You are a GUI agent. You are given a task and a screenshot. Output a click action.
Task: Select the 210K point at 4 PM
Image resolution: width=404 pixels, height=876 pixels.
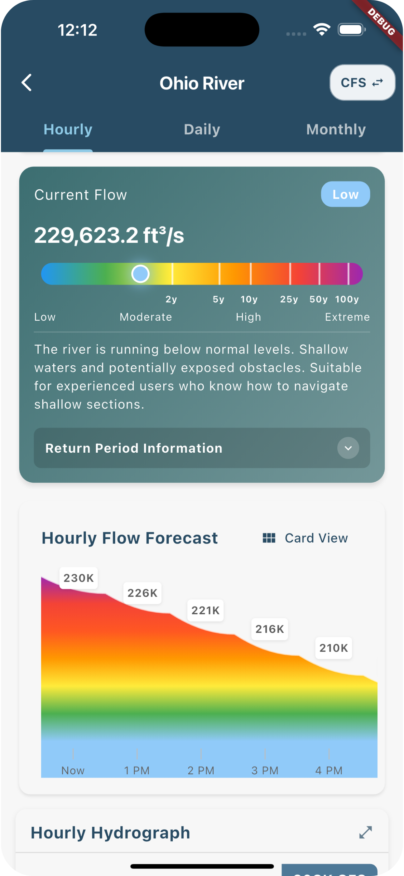333,648
